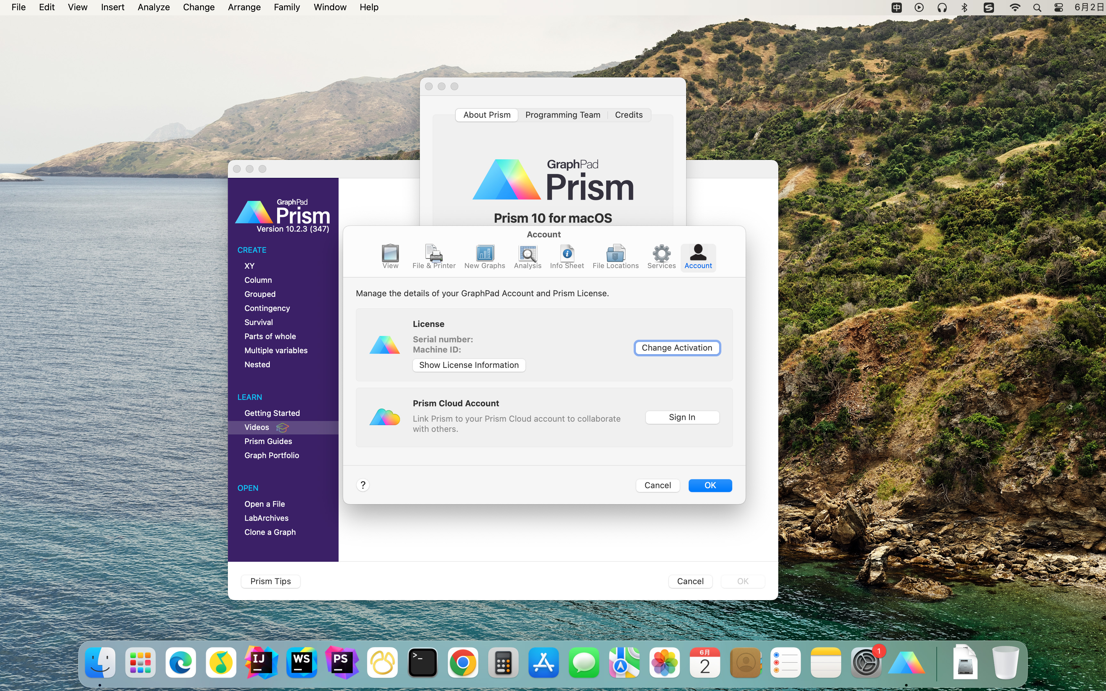Open the File Locations preferences pane
The height and width of the screenshot is (691, 1106).
[x=615, y=257]
